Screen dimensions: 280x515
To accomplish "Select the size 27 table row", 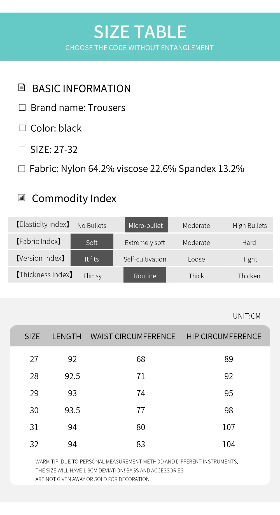I will pos(140,359).
